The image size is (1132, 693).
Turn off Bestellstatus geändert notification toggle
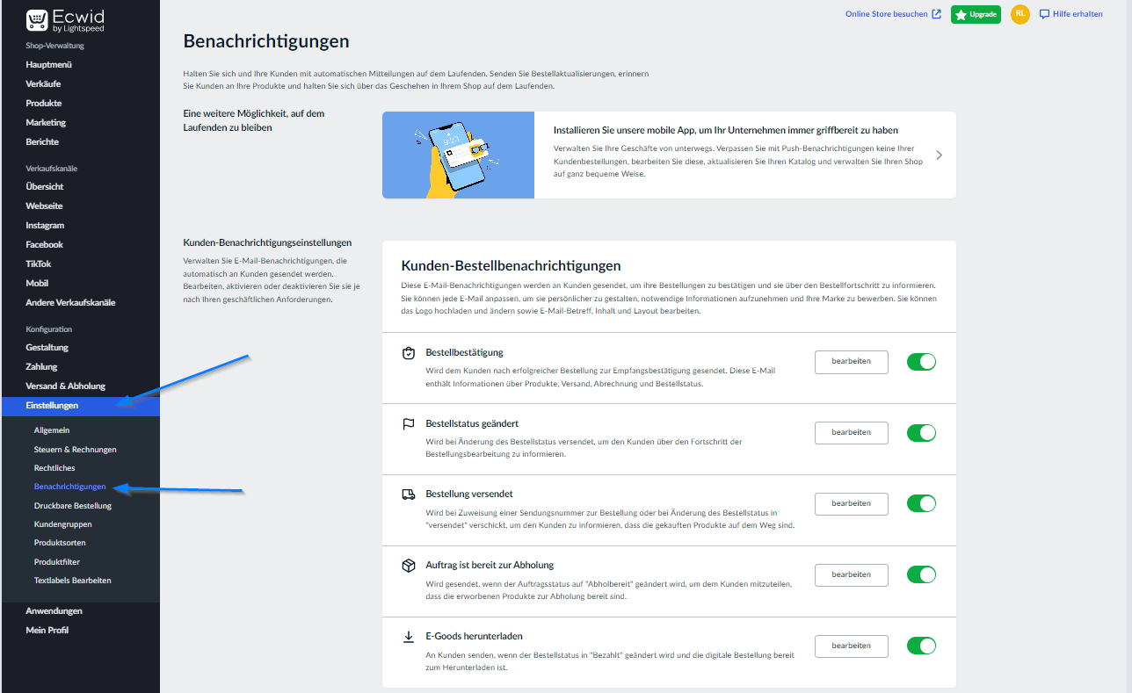coord(922,433)
